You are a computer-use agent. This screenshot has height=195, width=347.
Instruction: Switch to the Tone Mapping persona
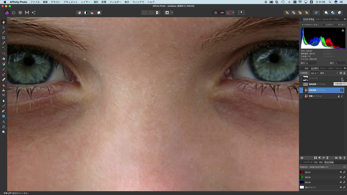[x=27, y=12]
